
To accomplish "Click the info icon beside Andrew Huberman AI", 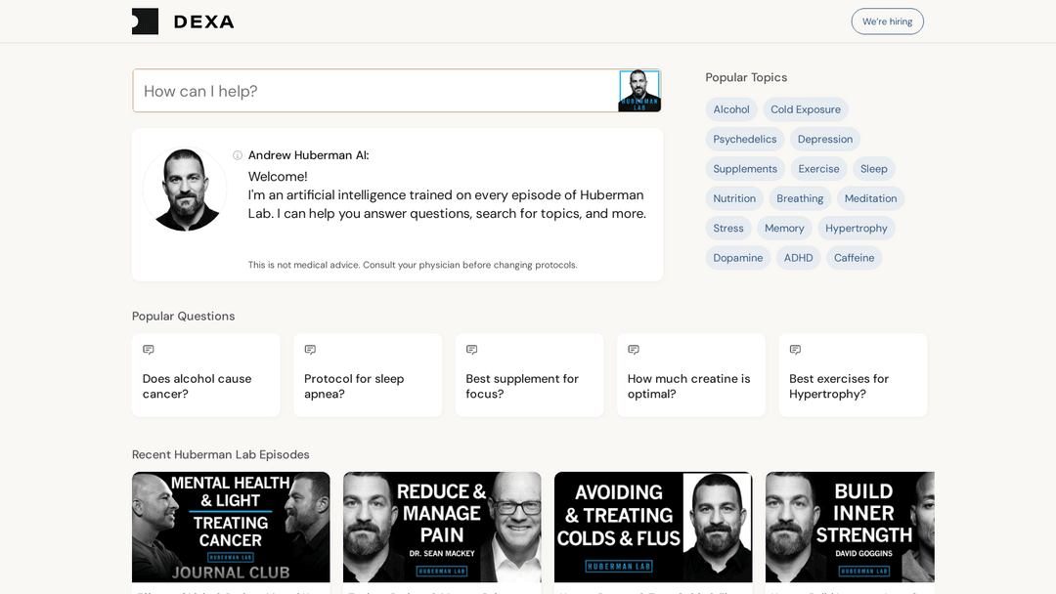I will [237, 155].
